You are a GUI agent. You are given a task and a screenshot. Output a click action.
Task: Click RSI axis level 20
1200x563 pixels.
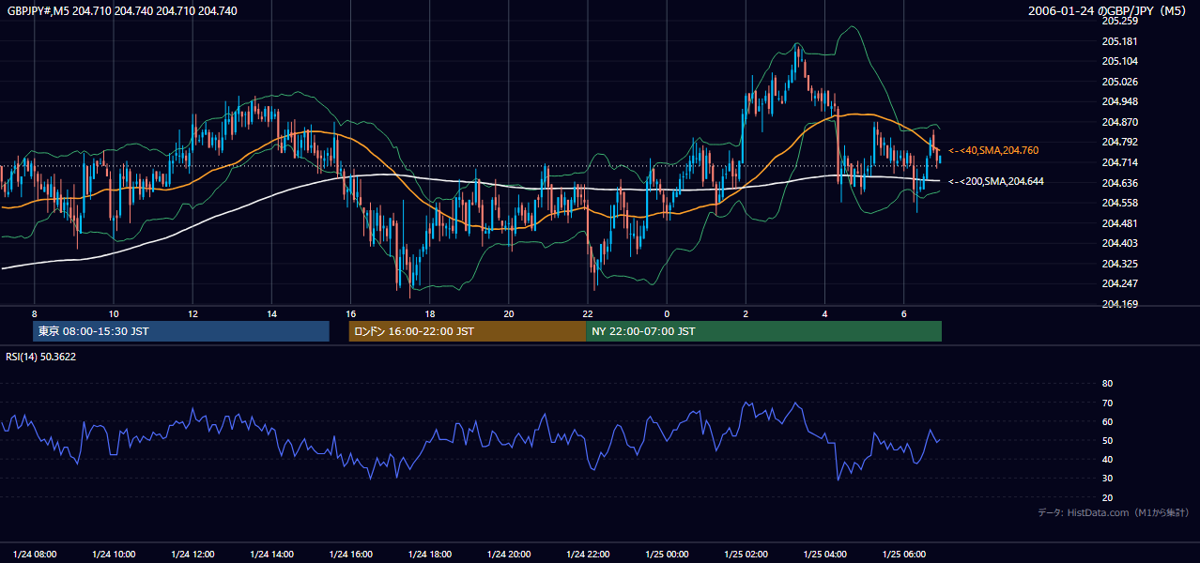tap(1107, 497)
